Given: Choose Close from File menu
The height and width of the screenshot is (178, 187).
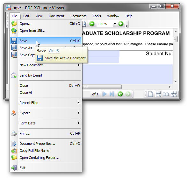Looking at the screenshot, I should pos(46,85).
